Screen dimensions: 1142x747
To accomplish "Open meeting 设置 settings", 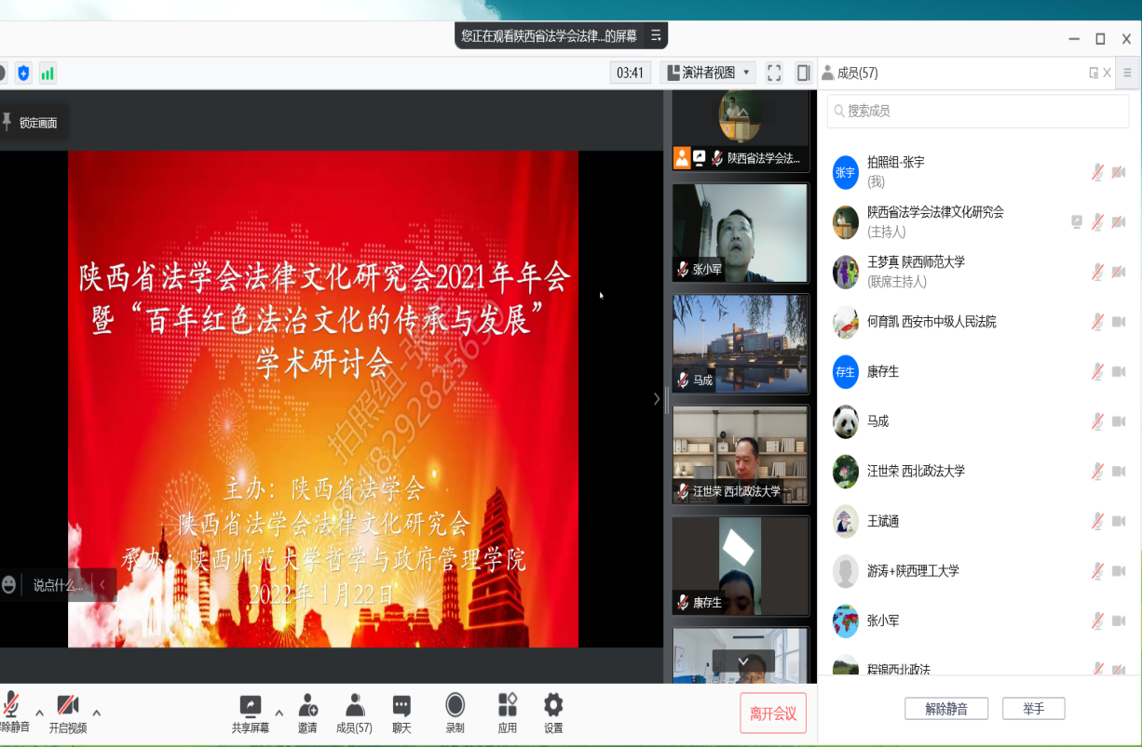I will coord(553,713).
